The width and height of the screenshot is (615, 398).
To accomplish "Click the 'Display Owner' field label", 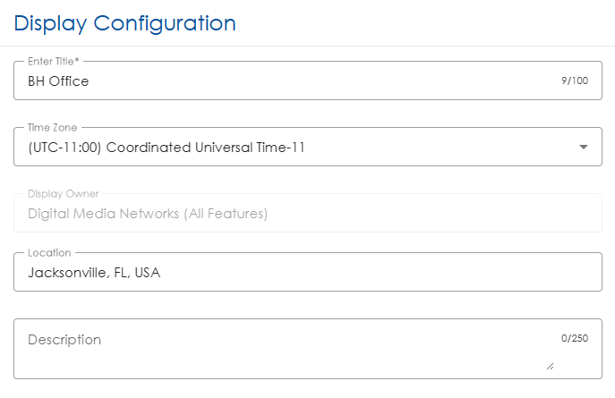I will click(63, 194).
